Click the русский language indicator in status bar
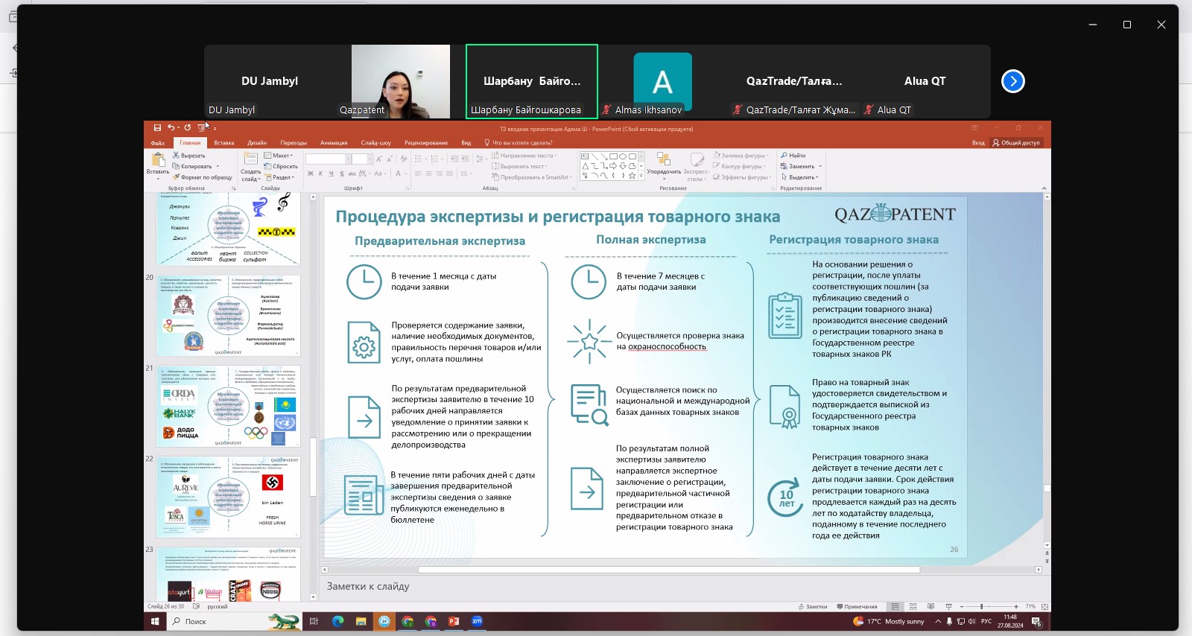Screen dimensions: 1192x636 pyautogui.click(x=218, y=607)
